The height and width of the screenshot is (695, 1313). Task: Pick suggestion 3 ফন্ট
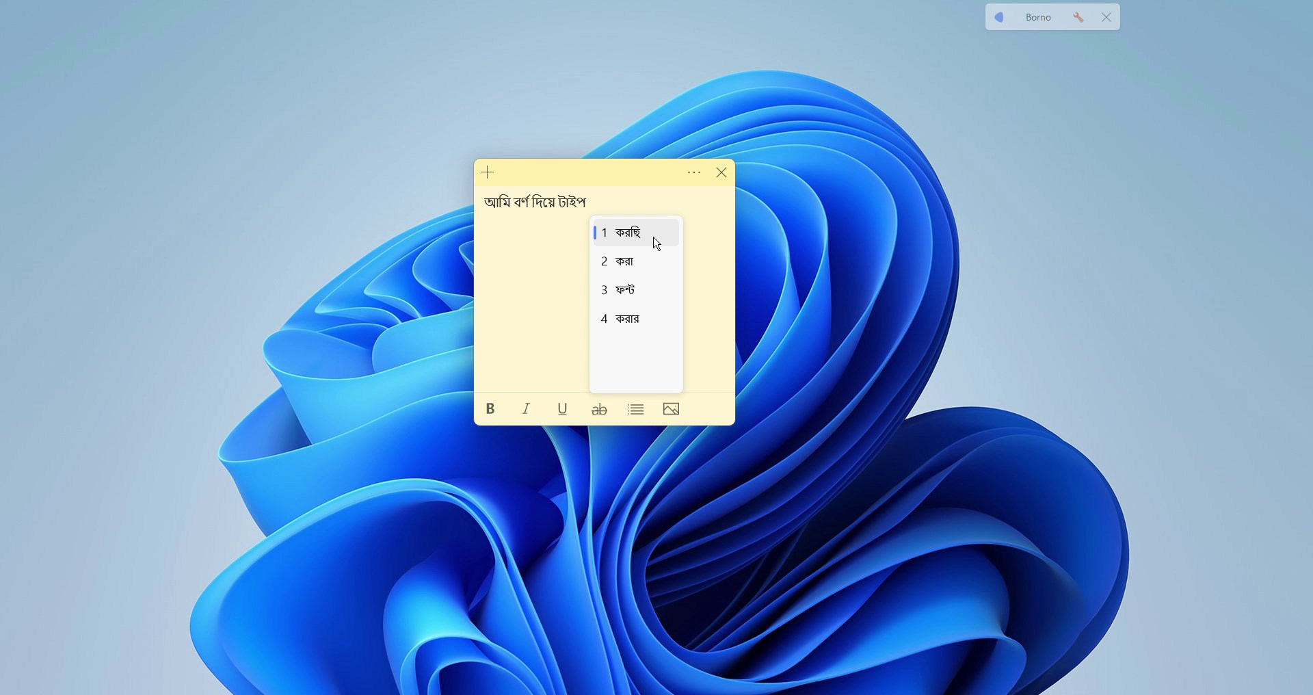(x=636, y=290)
